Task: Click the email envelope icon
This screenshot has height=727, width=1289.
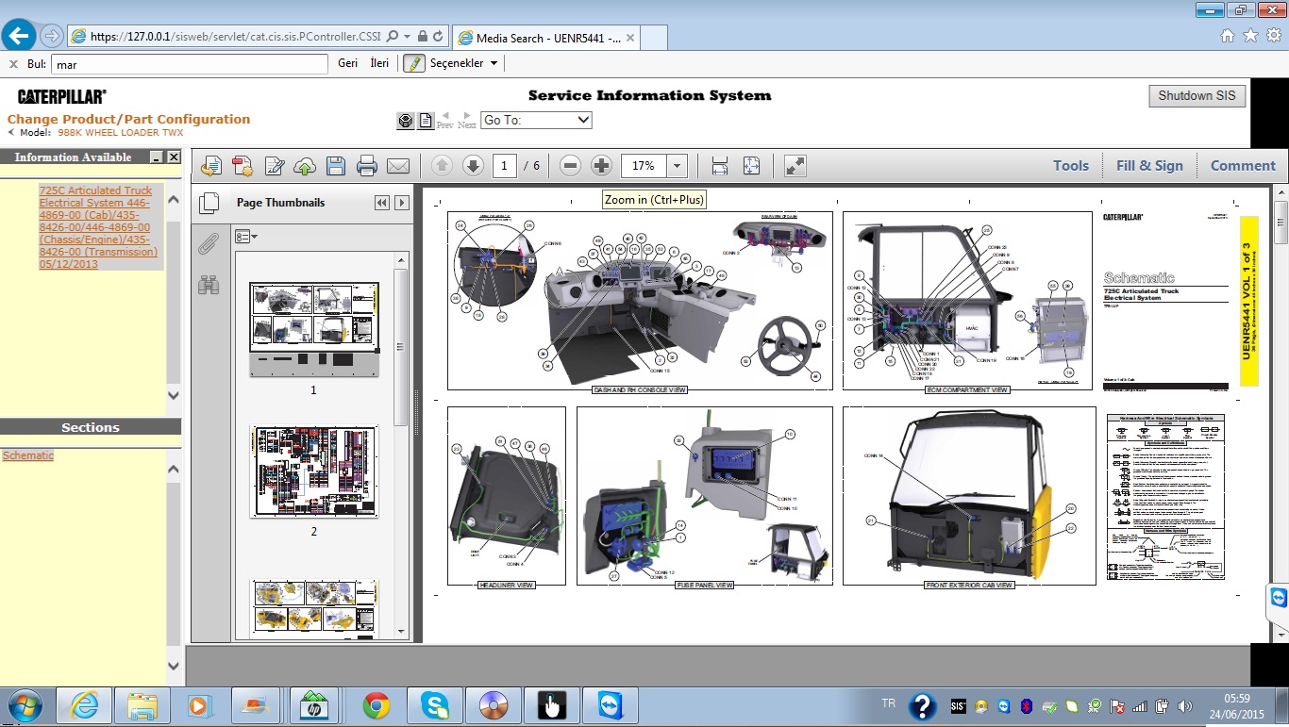Action: tap(398, 166)
